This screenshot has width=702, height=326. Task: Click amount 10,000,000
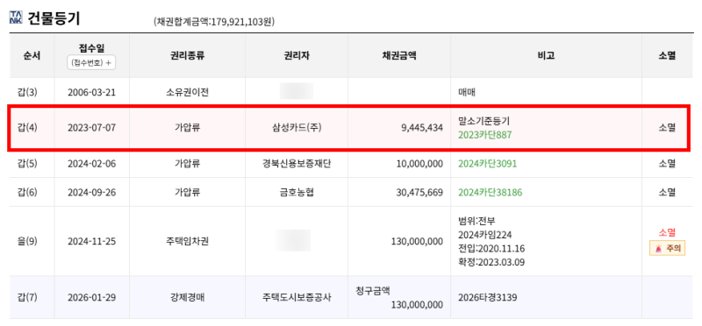pyautogui.click(x=420, y=164)
